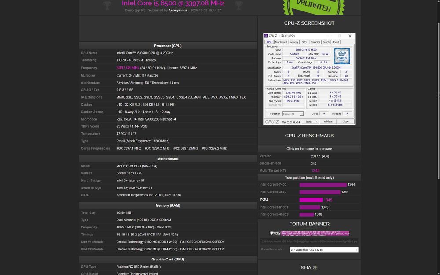Click the CPU-Z app icon in the screenshot title bar

click(266, 36)
